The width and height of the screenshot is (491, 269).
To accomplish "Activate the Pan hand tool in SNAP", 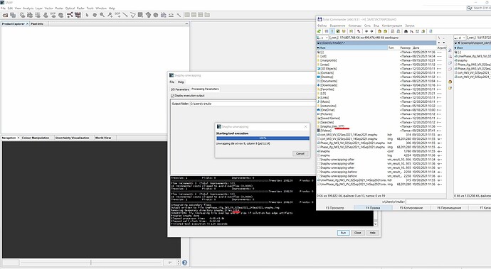I will point(95,15).
